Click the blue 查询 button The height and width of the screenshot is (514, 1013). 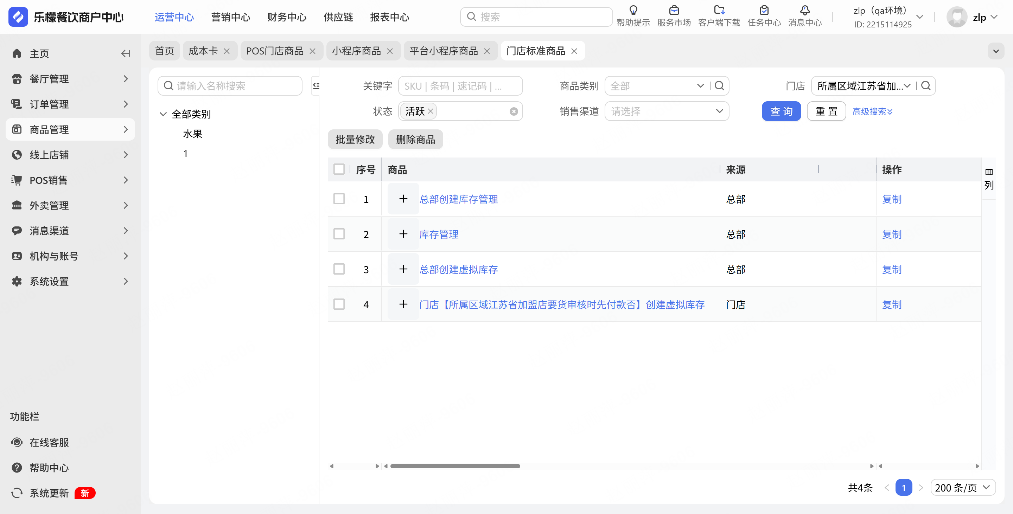781,111
